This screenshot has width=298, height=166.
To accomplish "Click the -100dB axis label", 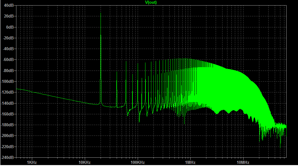I will pyautogui.click(x=7, y=82).
